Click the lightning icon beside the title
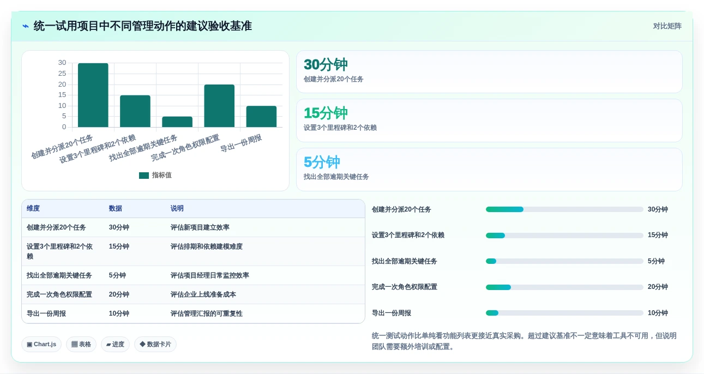Viewport: 704px width, 374px height. click(26, 26)
